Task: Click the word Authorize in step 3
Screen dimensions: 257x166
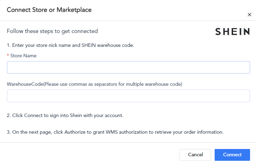Action: pyautogui.click(x=75, y=132)
